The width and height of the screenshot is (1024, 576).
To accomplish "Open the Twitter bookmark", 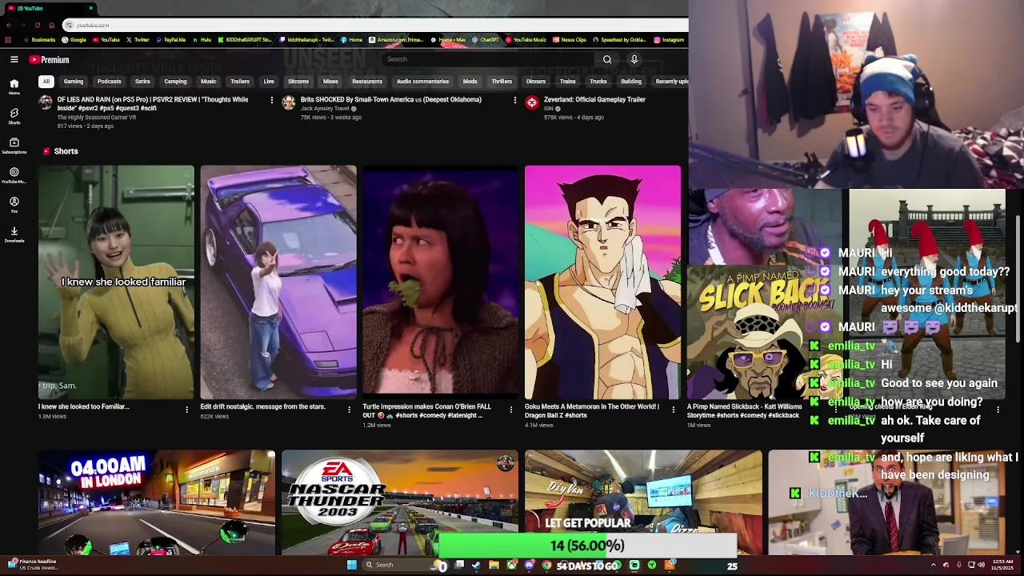I will point(138,39).
